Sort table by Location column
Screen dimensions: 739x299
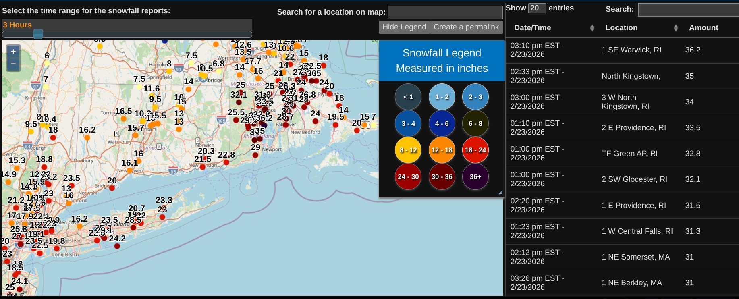[x=641, y=28]
